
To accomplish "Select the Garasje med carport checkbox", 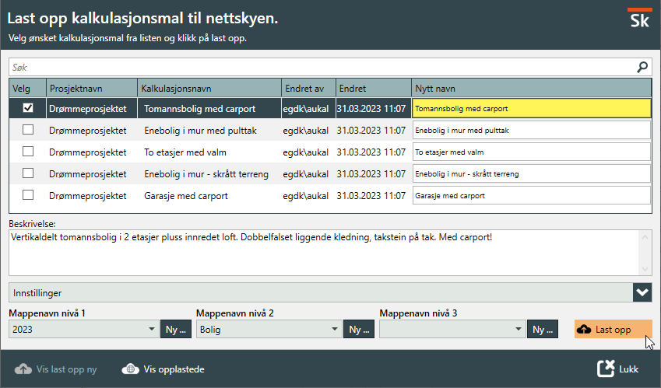I will (x=28, y=196).
